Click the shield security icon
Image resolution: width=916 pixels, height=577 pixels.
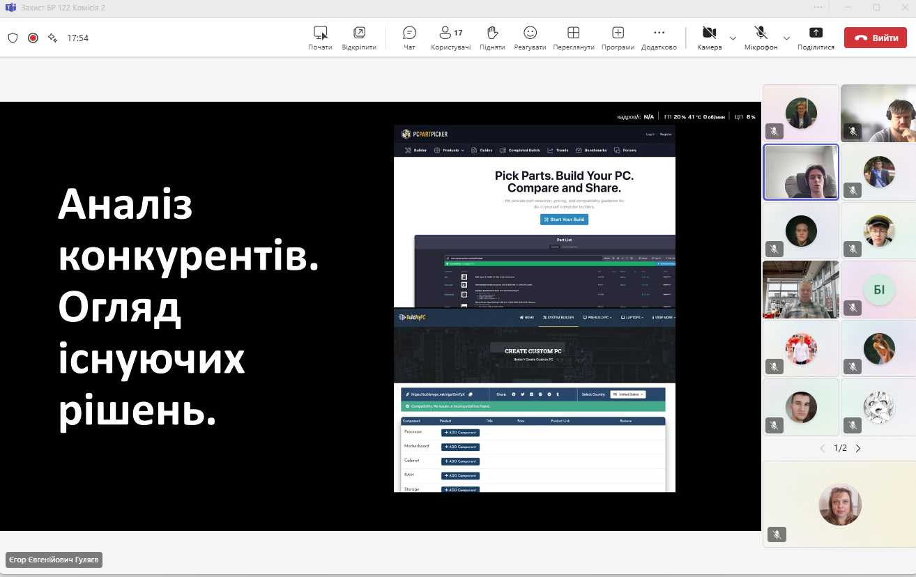(13, 38)
